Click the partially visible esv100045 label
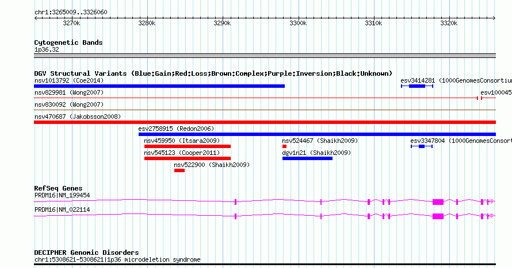This screenshot has width=512, height=268. 496,92
